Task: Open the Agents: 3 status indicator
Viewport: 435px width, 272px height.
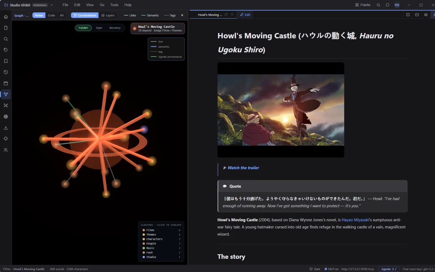Action: pyautogui.click(x=389, y=269)
